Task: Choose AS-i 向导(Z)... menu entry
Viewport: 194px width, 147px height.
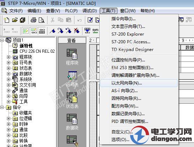Action: point(139,91)
